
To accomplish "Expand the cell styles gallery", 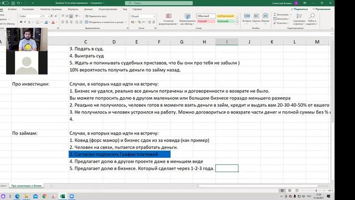I will 237,23.
